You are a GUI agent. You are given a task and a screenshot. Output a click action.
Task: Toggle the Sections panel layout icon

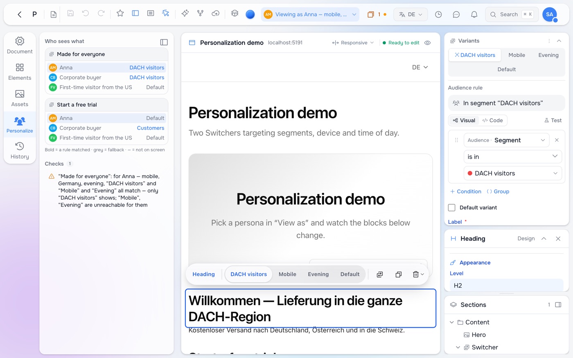[x=558, y=305]
